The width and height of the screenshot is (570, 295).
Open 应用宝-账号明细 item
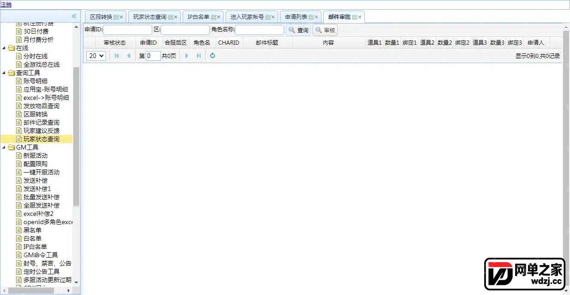point(46,89)
